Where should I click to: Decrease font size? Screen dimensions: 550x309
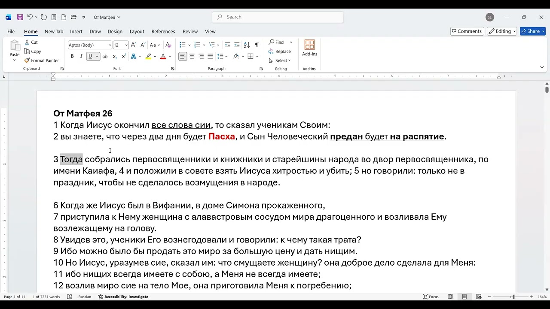(x=142, y=45)
